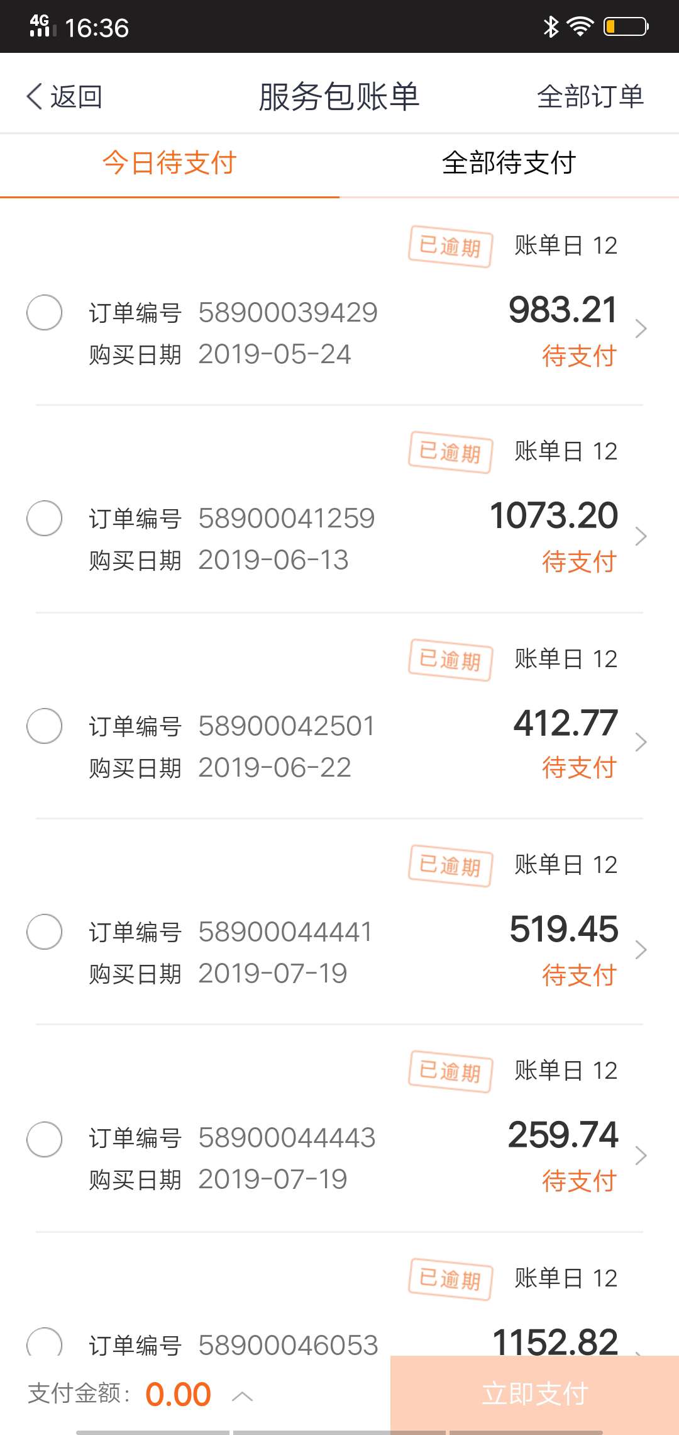Switch to 全部待支付 tab
679x1435 pixels.
click(x=509, y=163)
